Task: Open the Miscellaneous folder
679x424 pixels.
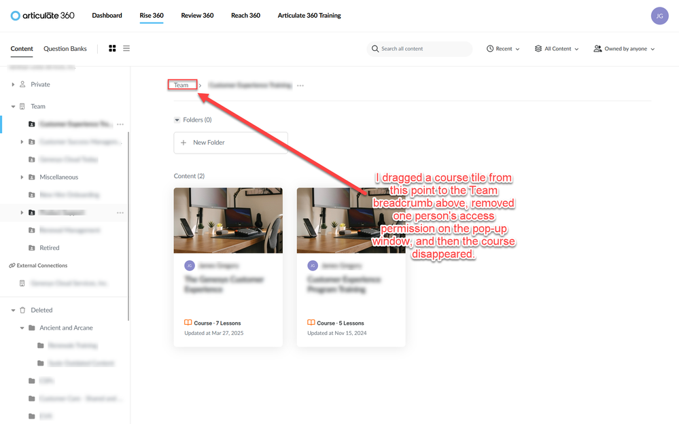Action: 59,177
